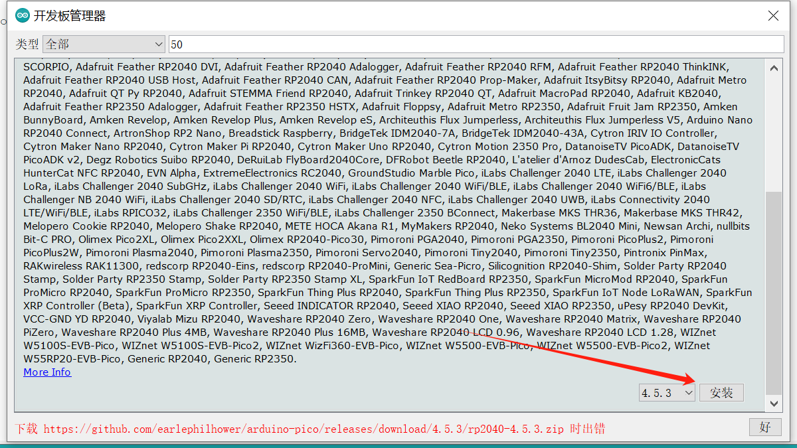Image resolution: width=797 pixels, height=448 pixels.
Task: Open the 类型 dropdown showing 全部
Action: pos(104,44)
